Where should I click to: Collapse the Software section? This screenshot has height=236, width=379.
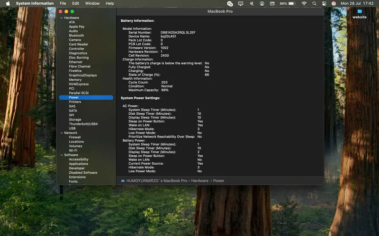click(62, 155)
